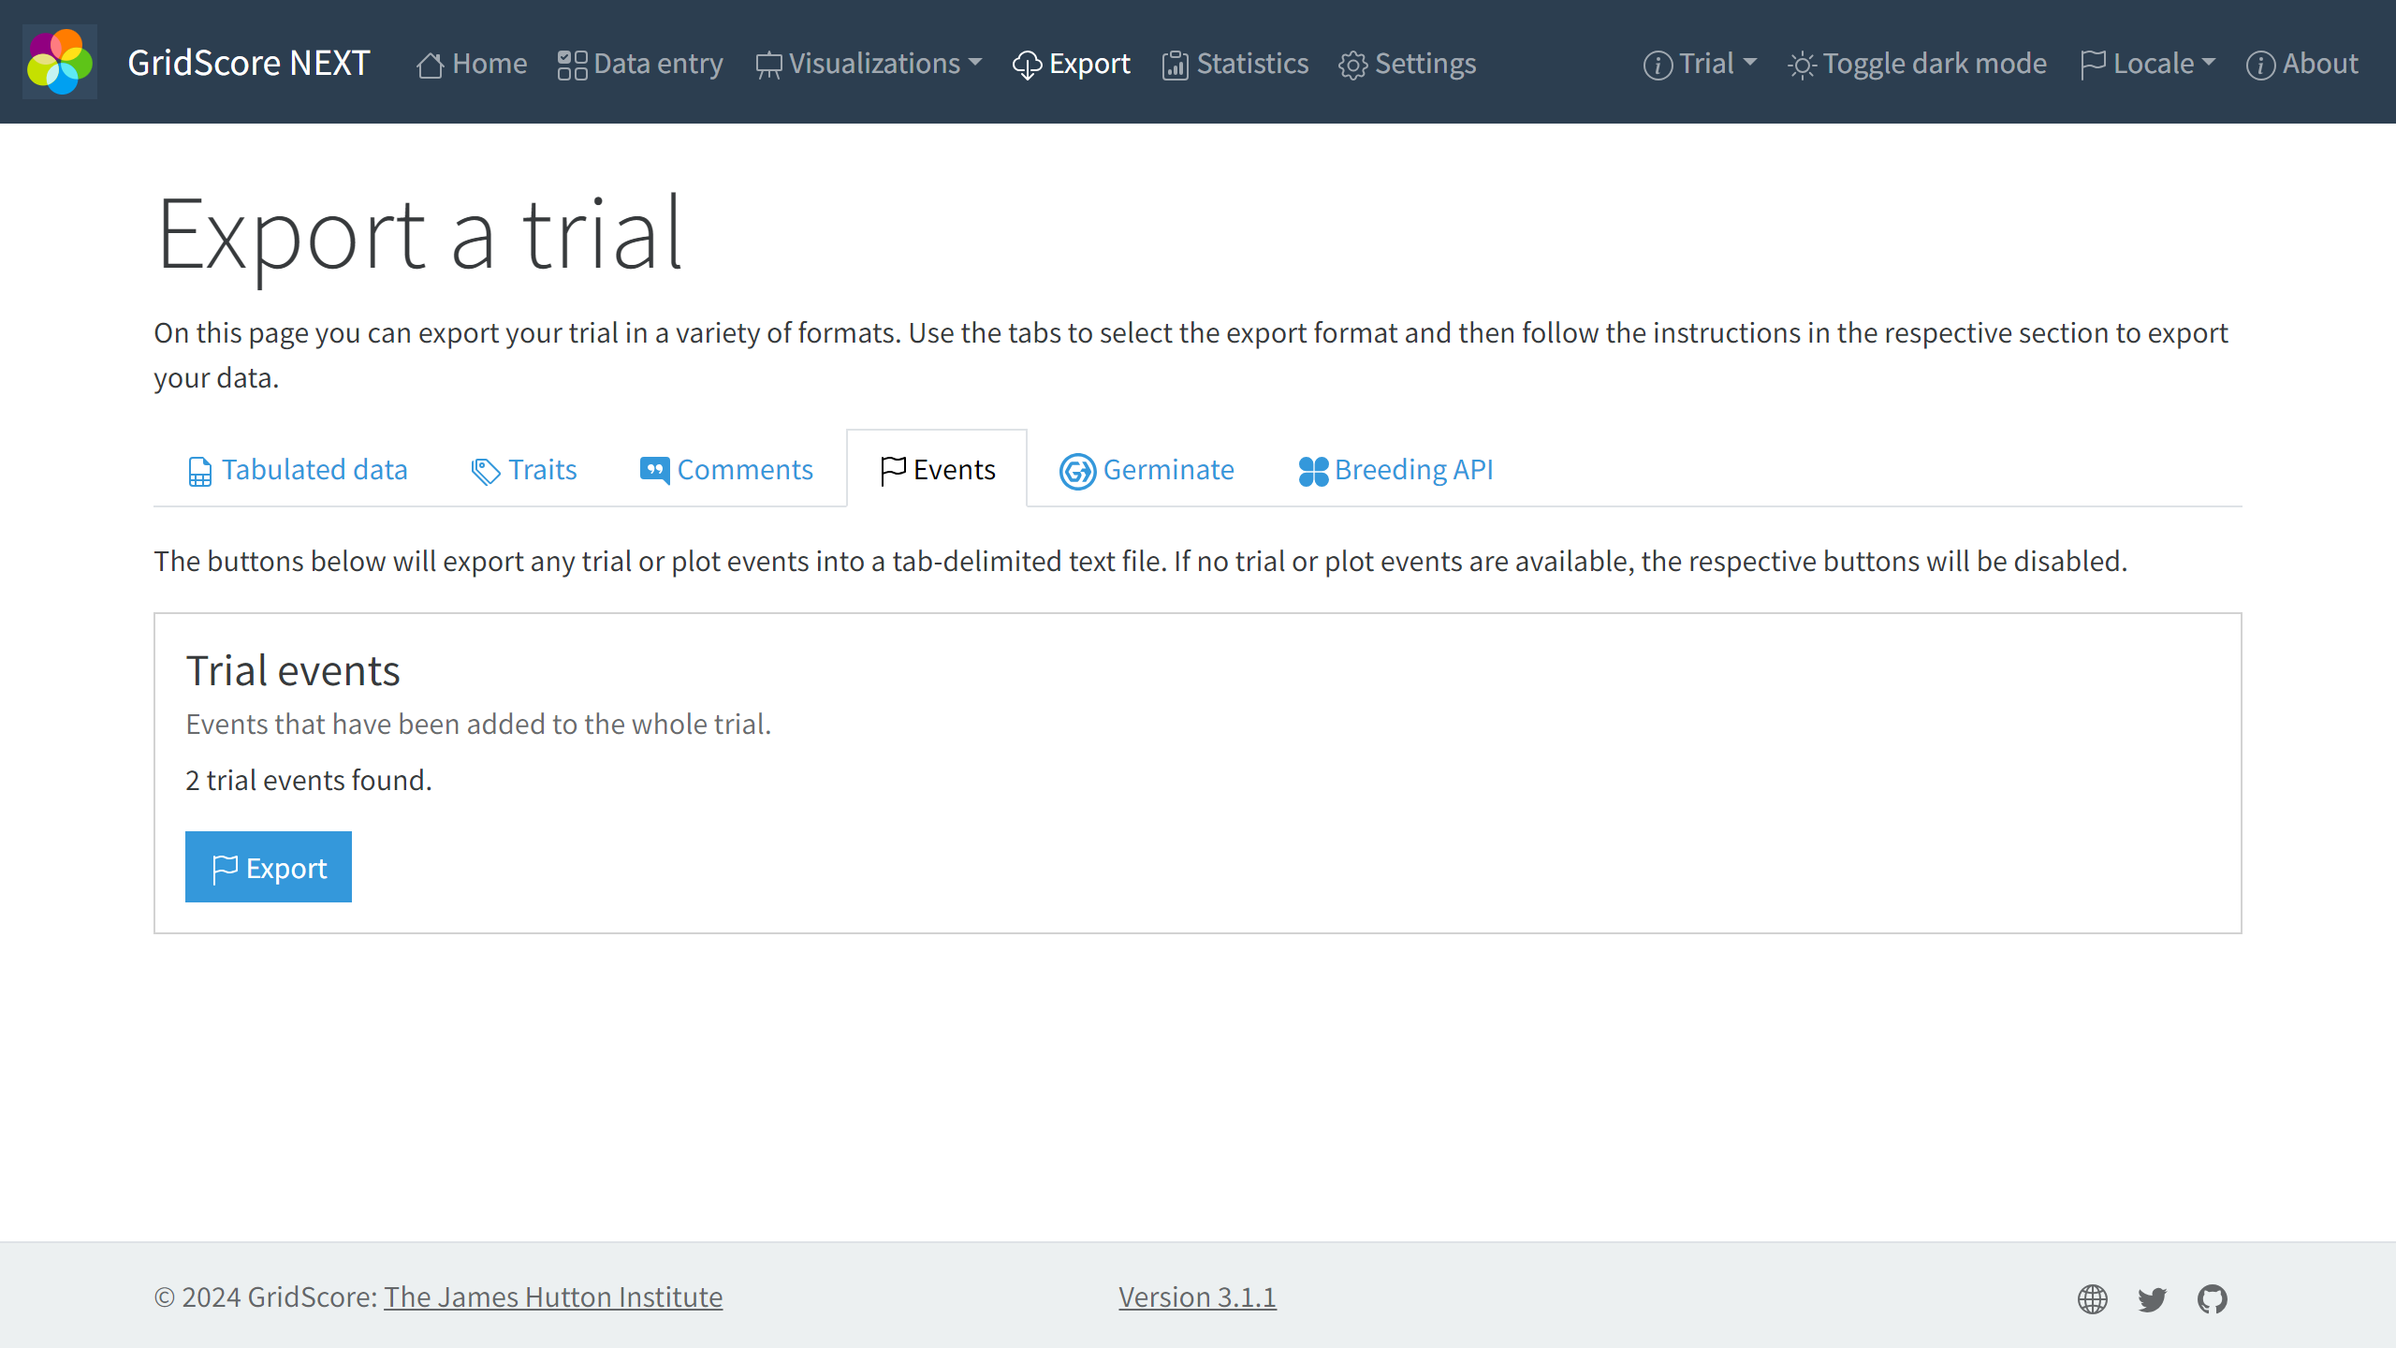Switch to the Tabulated data tab
The height and width of the screenshot is (1348, 2396).
296,469
